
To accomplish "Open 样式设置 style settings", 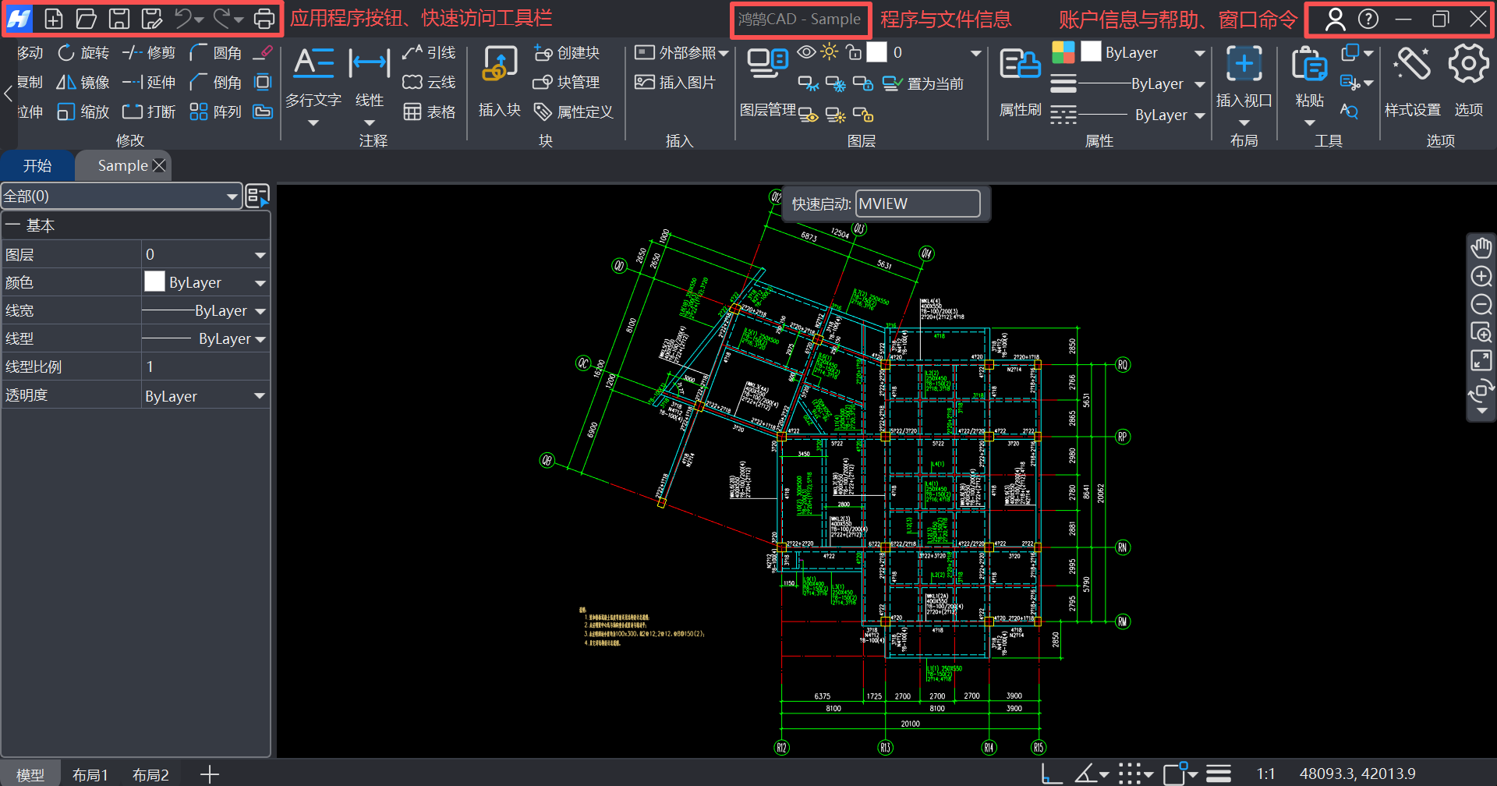I will pos(1412,78).
